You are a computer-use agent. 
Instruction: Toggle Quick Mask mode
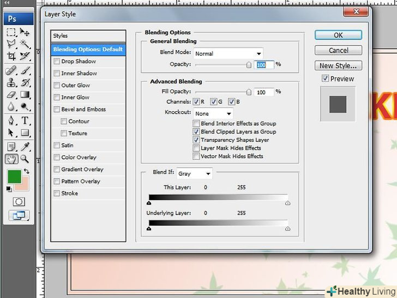pyautogui.click(x=19, y=202)
